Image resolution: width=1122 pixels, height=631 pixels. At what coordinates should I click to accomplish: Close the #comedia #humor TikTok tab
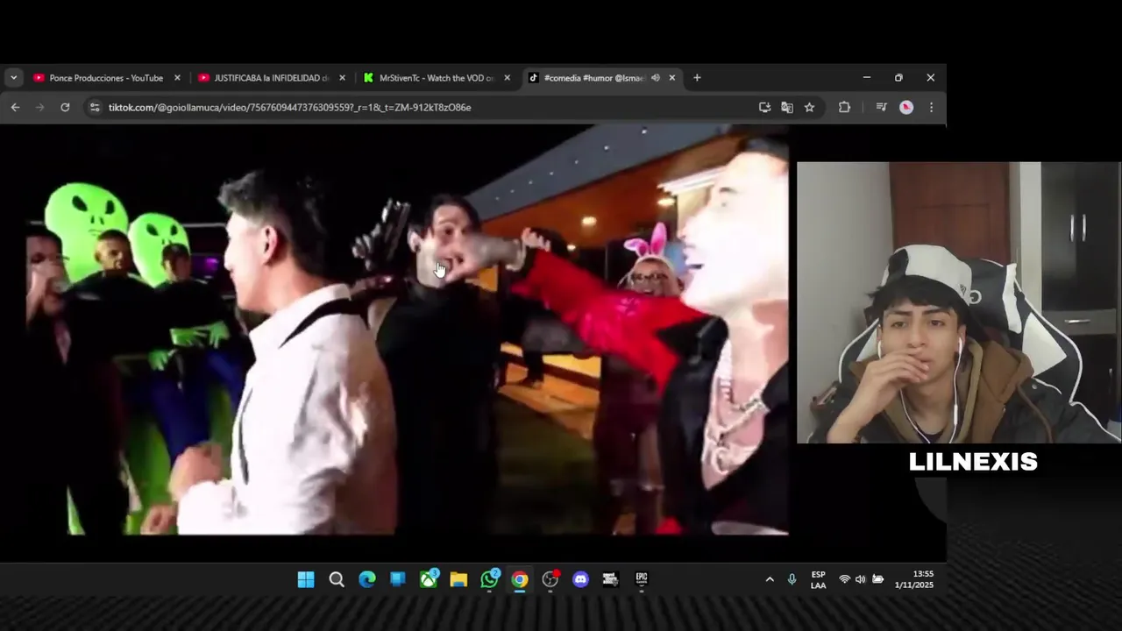coord(672,78)
